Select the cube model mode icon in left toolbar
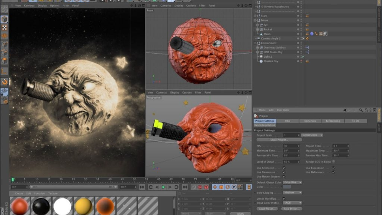The image size is (382, 215). tap(4, 19)
